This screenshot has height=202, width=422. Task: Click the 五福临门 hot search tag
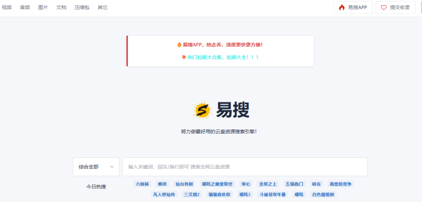coord(294,184)
